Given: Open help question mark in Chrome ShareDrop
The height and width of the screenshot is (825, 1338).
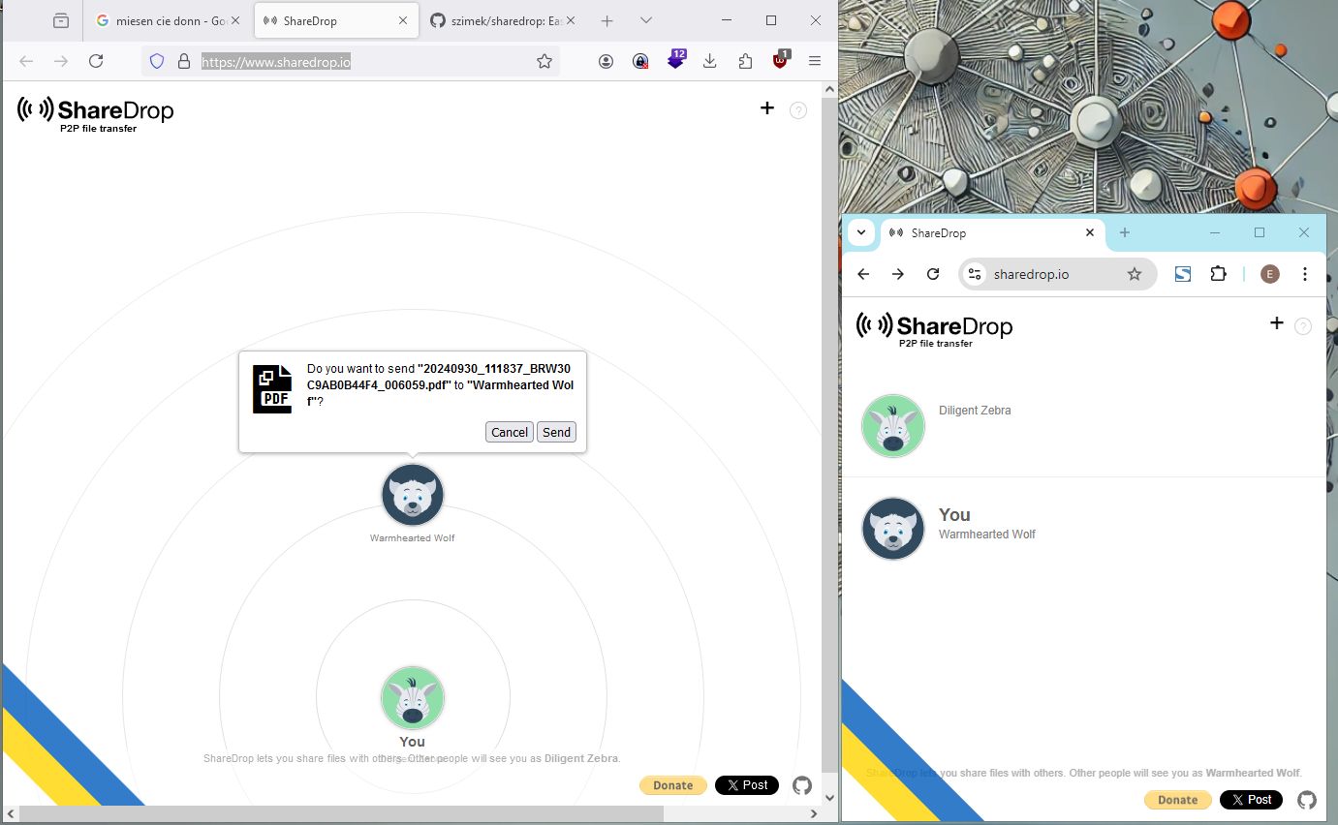Looking at the screenshot, I should point(1303,326).
